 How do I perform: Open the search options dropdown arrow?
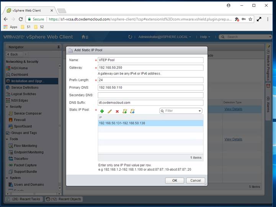click(270, 37)
